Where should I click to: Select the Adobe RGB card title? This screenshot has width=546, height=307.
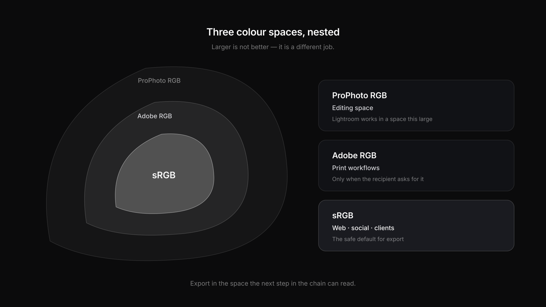point(354,156)
